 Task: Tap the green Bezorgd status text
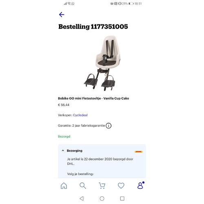64,136
